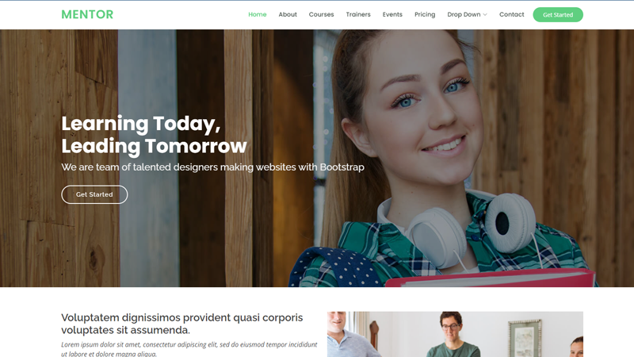
Task: Click the red binder in hero image
Action: [490, 278]
